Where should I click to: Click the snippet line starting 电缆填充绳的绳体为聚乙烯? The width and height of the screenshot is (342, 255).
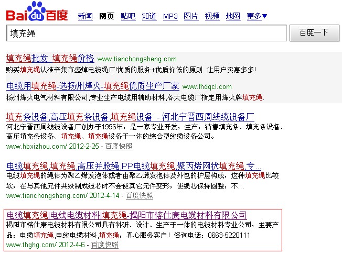click(143, 175)
